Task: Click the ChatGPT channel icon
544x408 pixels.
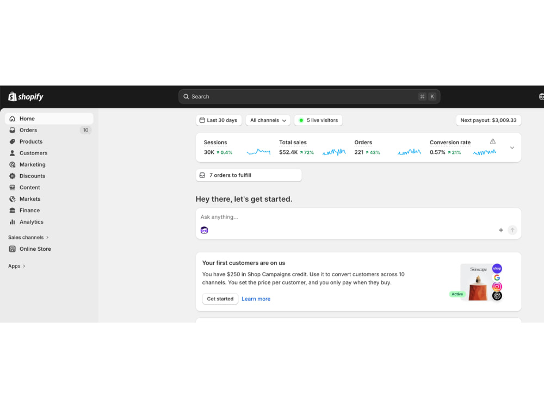Action: coord(497,295)
